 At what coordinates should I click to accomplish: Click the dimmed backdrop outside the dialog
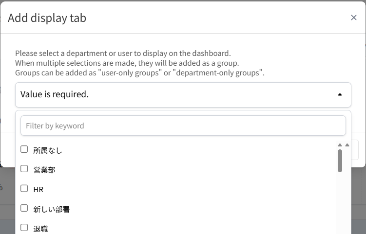pyautogui.click(x=358, y=204)
